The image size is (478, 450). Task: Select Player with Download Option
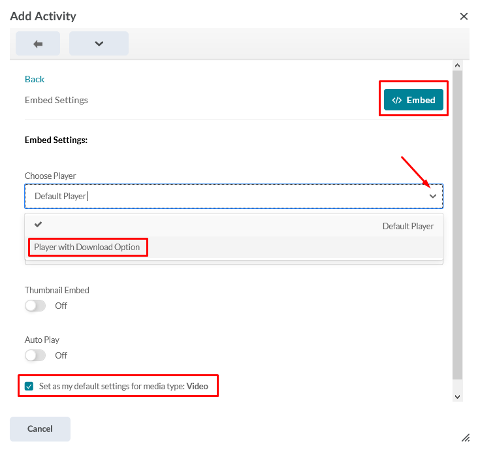(x=87, y=247)
